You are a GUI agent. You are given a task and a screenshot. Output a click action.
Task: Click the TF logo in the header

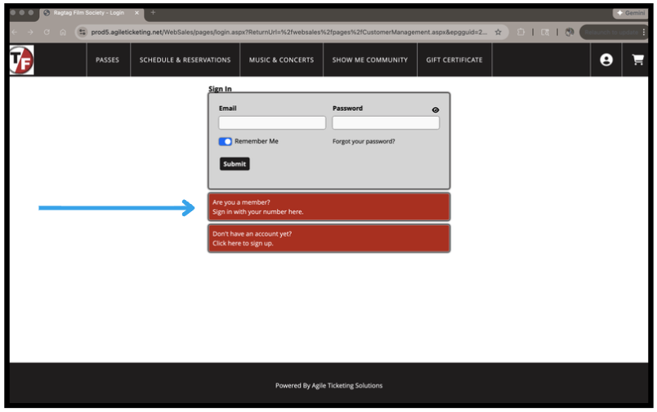coord(21,60)
